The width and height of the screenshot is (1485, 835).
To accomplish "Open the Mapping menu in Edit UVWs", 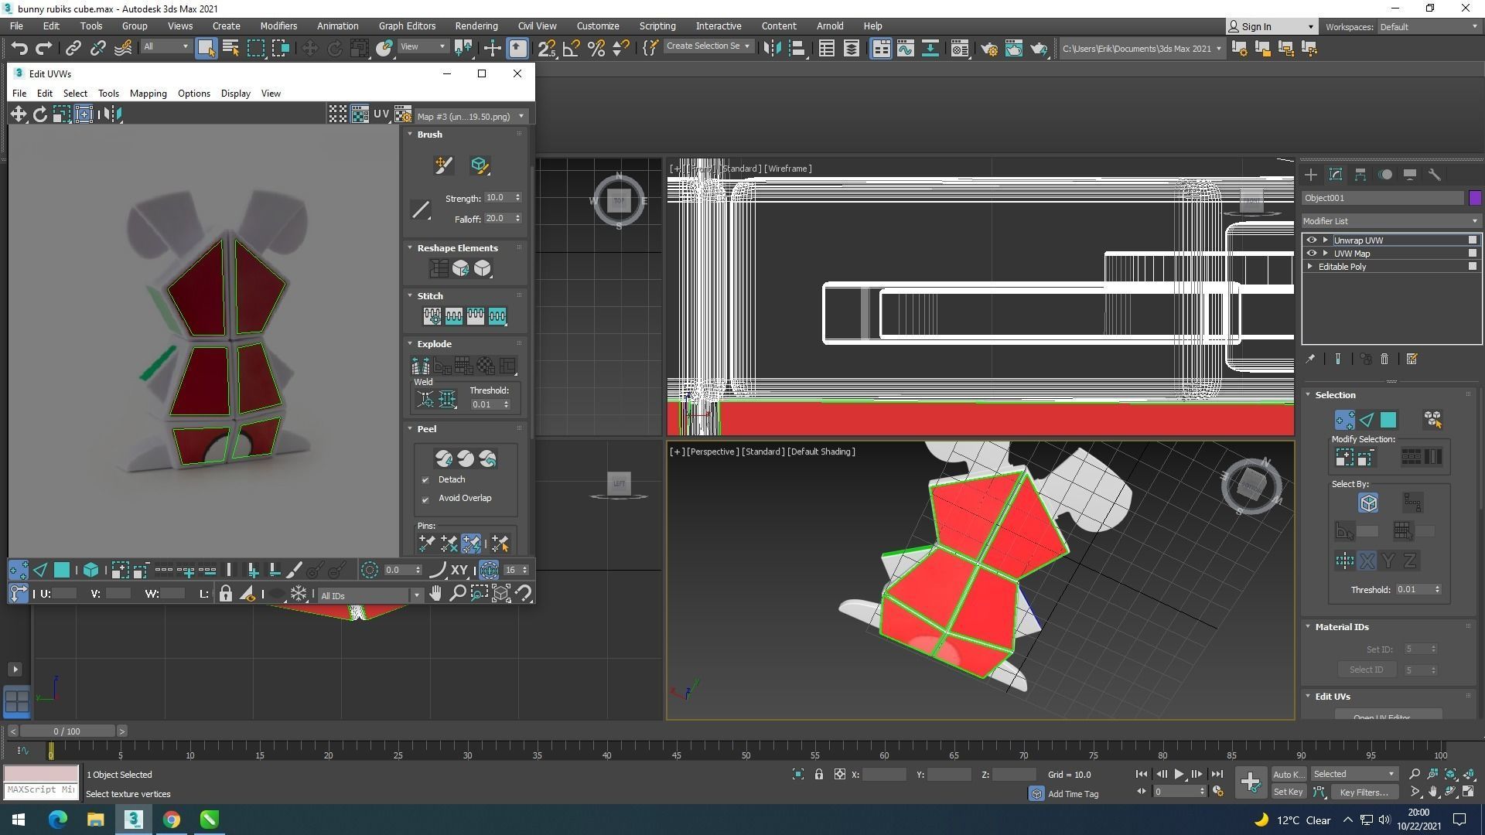I will [148, 94].
